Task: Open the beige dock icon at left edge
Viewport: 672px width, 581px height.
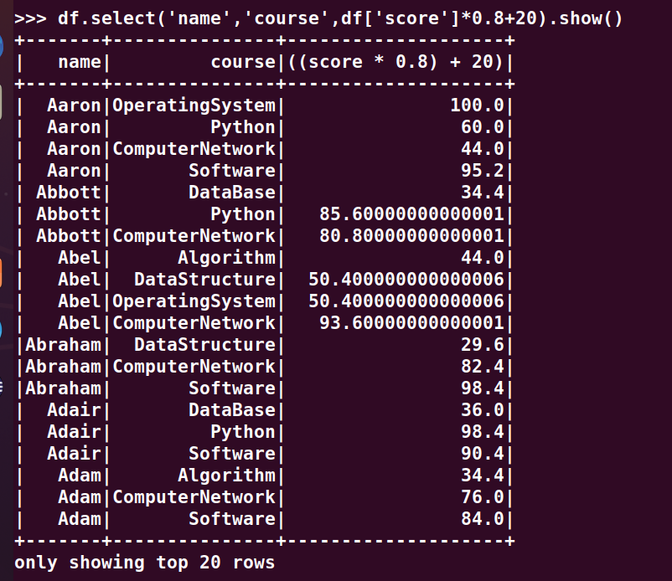Action: [x=2, y=100]
